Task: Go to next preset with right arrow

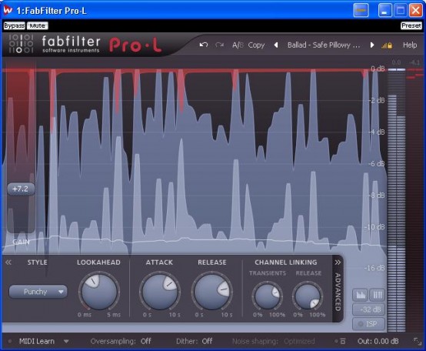Action: pos(372,45)
